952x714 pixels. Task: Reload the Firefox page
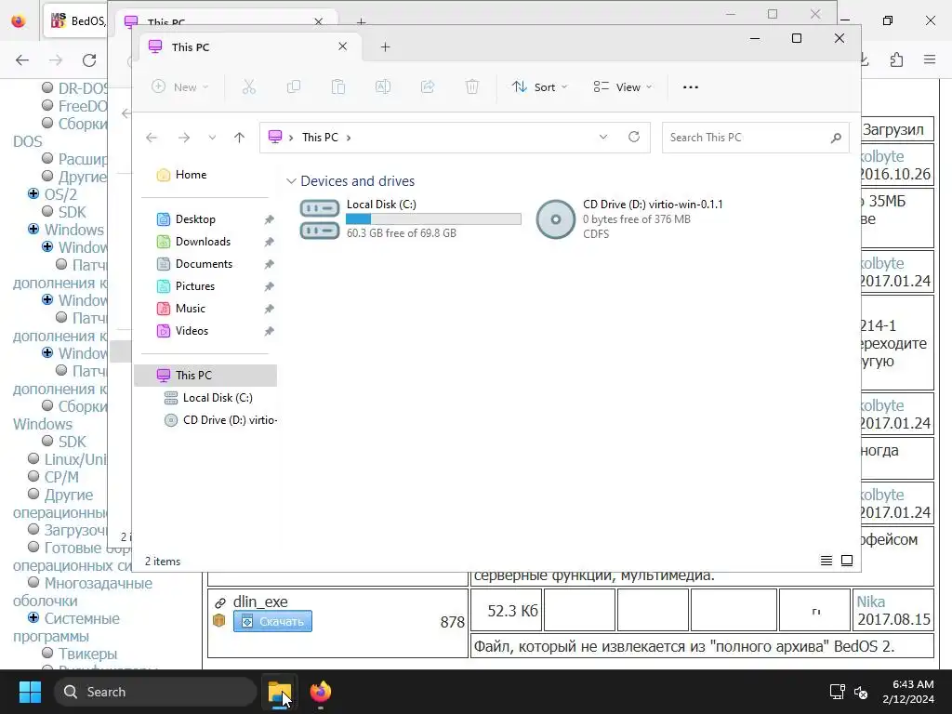click(x=89, y=59)
